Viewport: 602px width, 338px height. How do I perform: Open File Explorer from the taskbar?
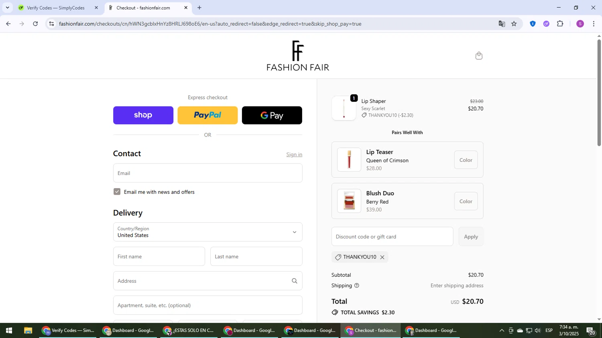[x=28, y=330]
